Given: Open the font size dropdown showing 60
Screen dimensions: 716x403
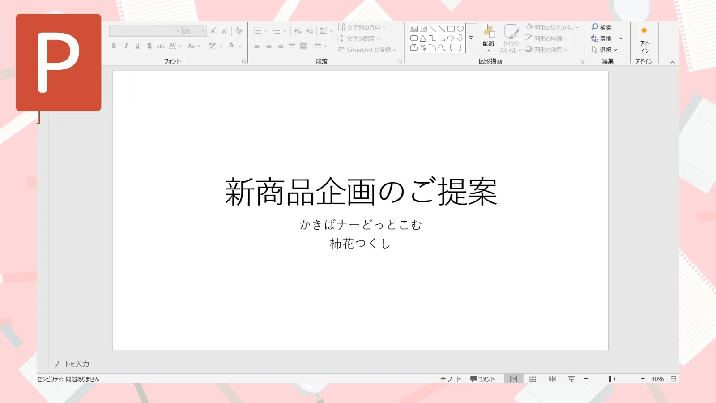Looking at the screenshot, I should tap(203, 31).
